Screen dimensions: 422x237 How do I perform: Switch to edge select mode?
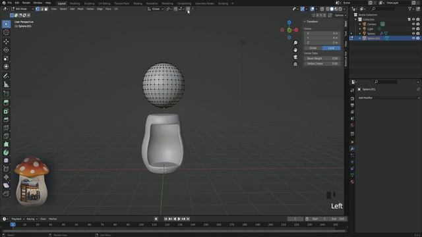tap(42, 9)
